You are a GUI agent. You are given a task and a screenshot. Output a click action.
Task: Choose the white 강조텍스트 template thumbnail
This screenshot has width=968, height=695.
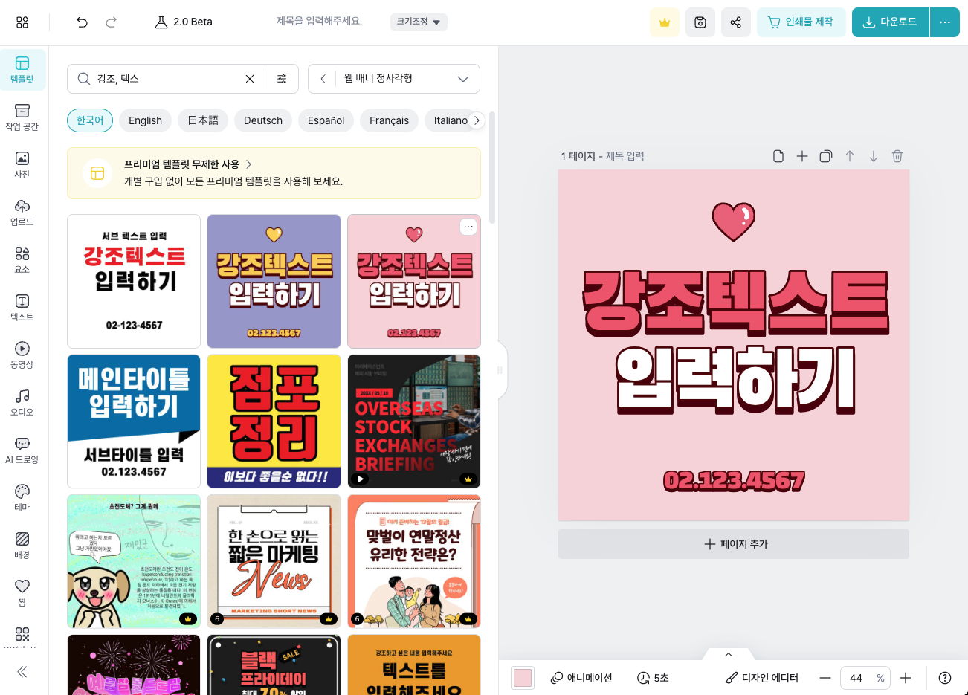(134, 281)
